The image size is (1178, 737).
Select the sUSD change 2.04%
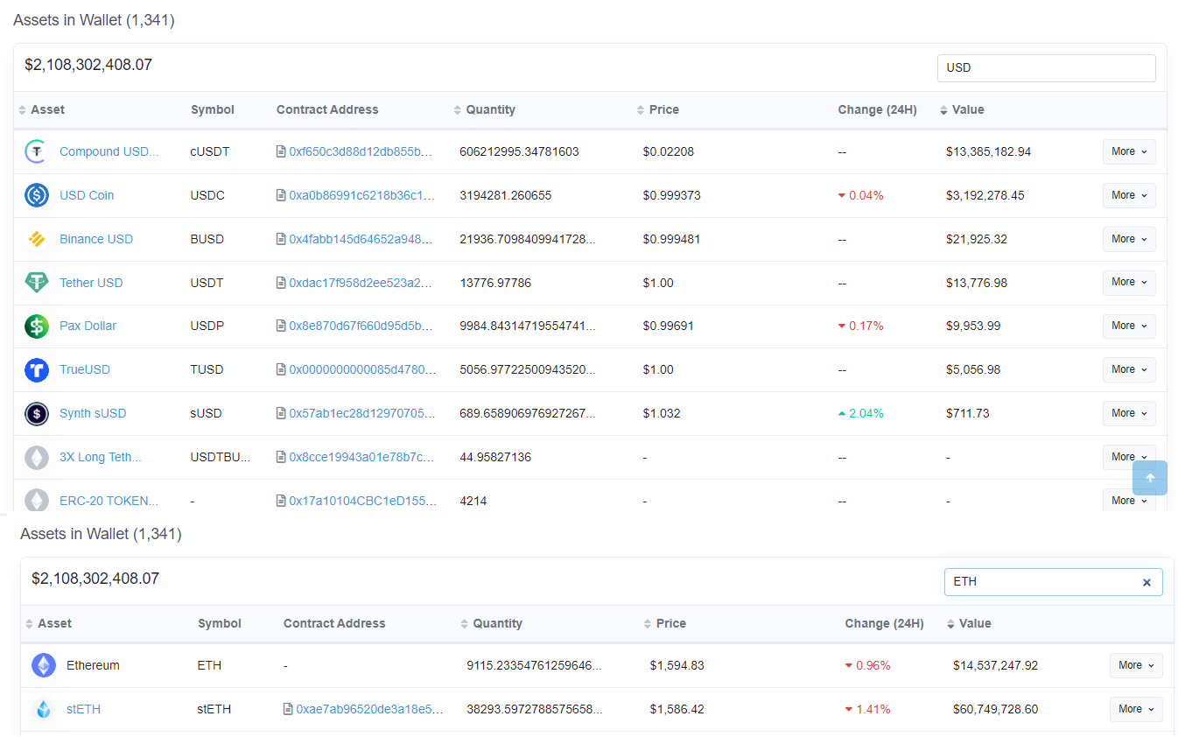[x=860, y=413]
